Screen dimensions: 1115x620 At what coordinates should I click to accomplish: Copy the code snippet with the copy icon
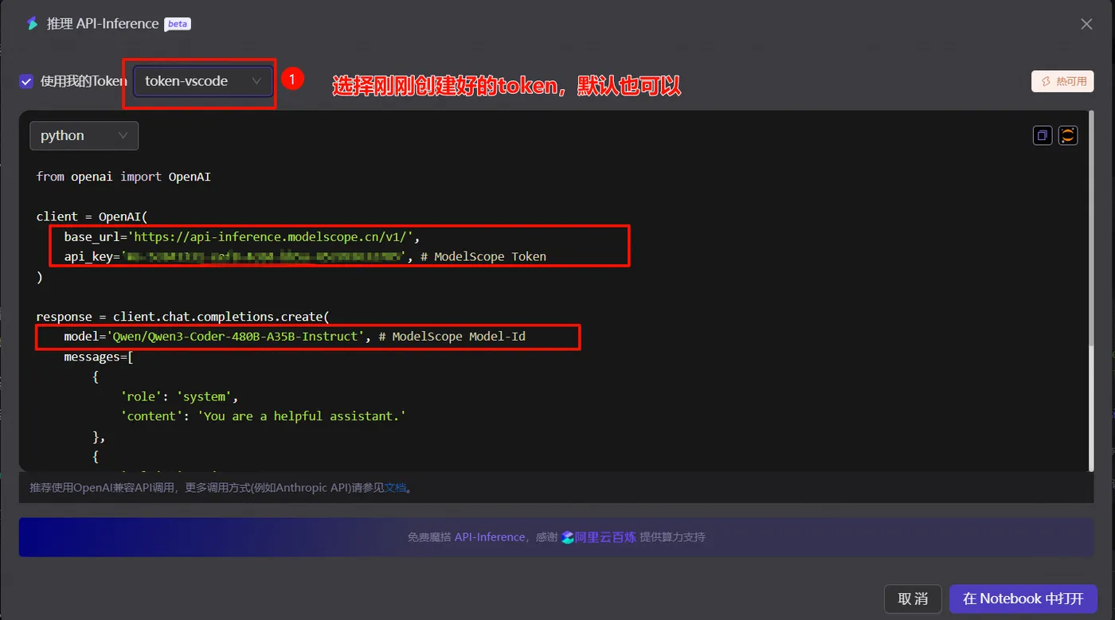click(1043, 135)
